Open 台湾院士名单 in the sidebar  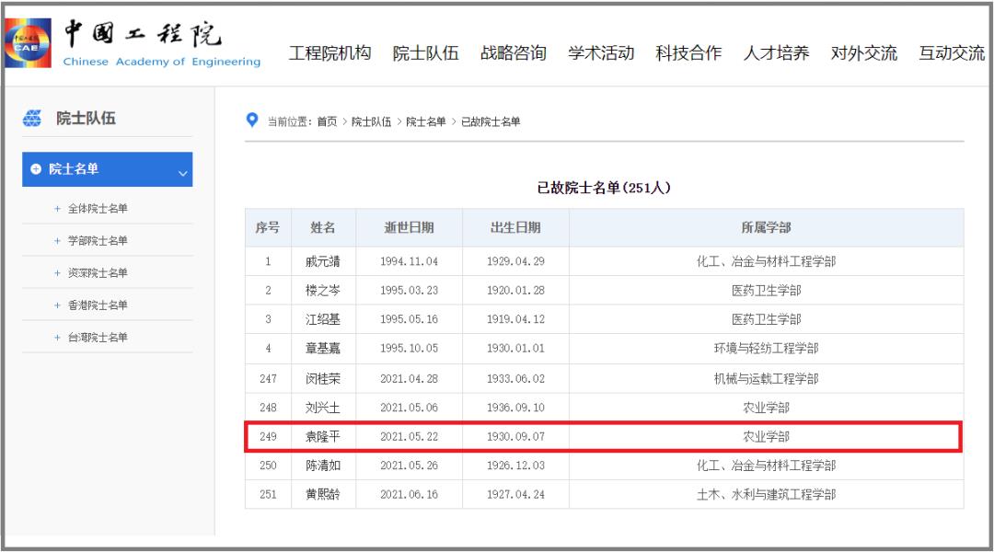coord(97,338)
